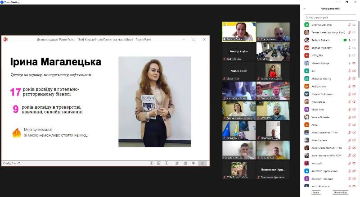The image size is (360, 197).
Task: Open the see-all-slides list icon in PowerPoint
Action: [159, 163]
